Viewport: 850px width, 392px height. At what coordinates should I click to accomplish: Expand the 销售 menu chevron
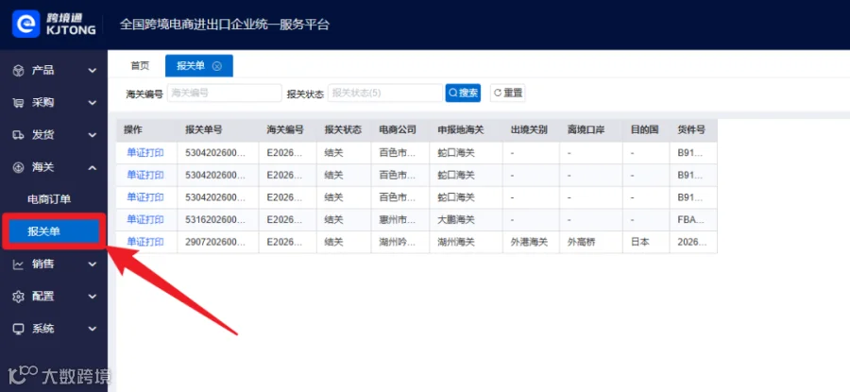[x=93, y=264]
